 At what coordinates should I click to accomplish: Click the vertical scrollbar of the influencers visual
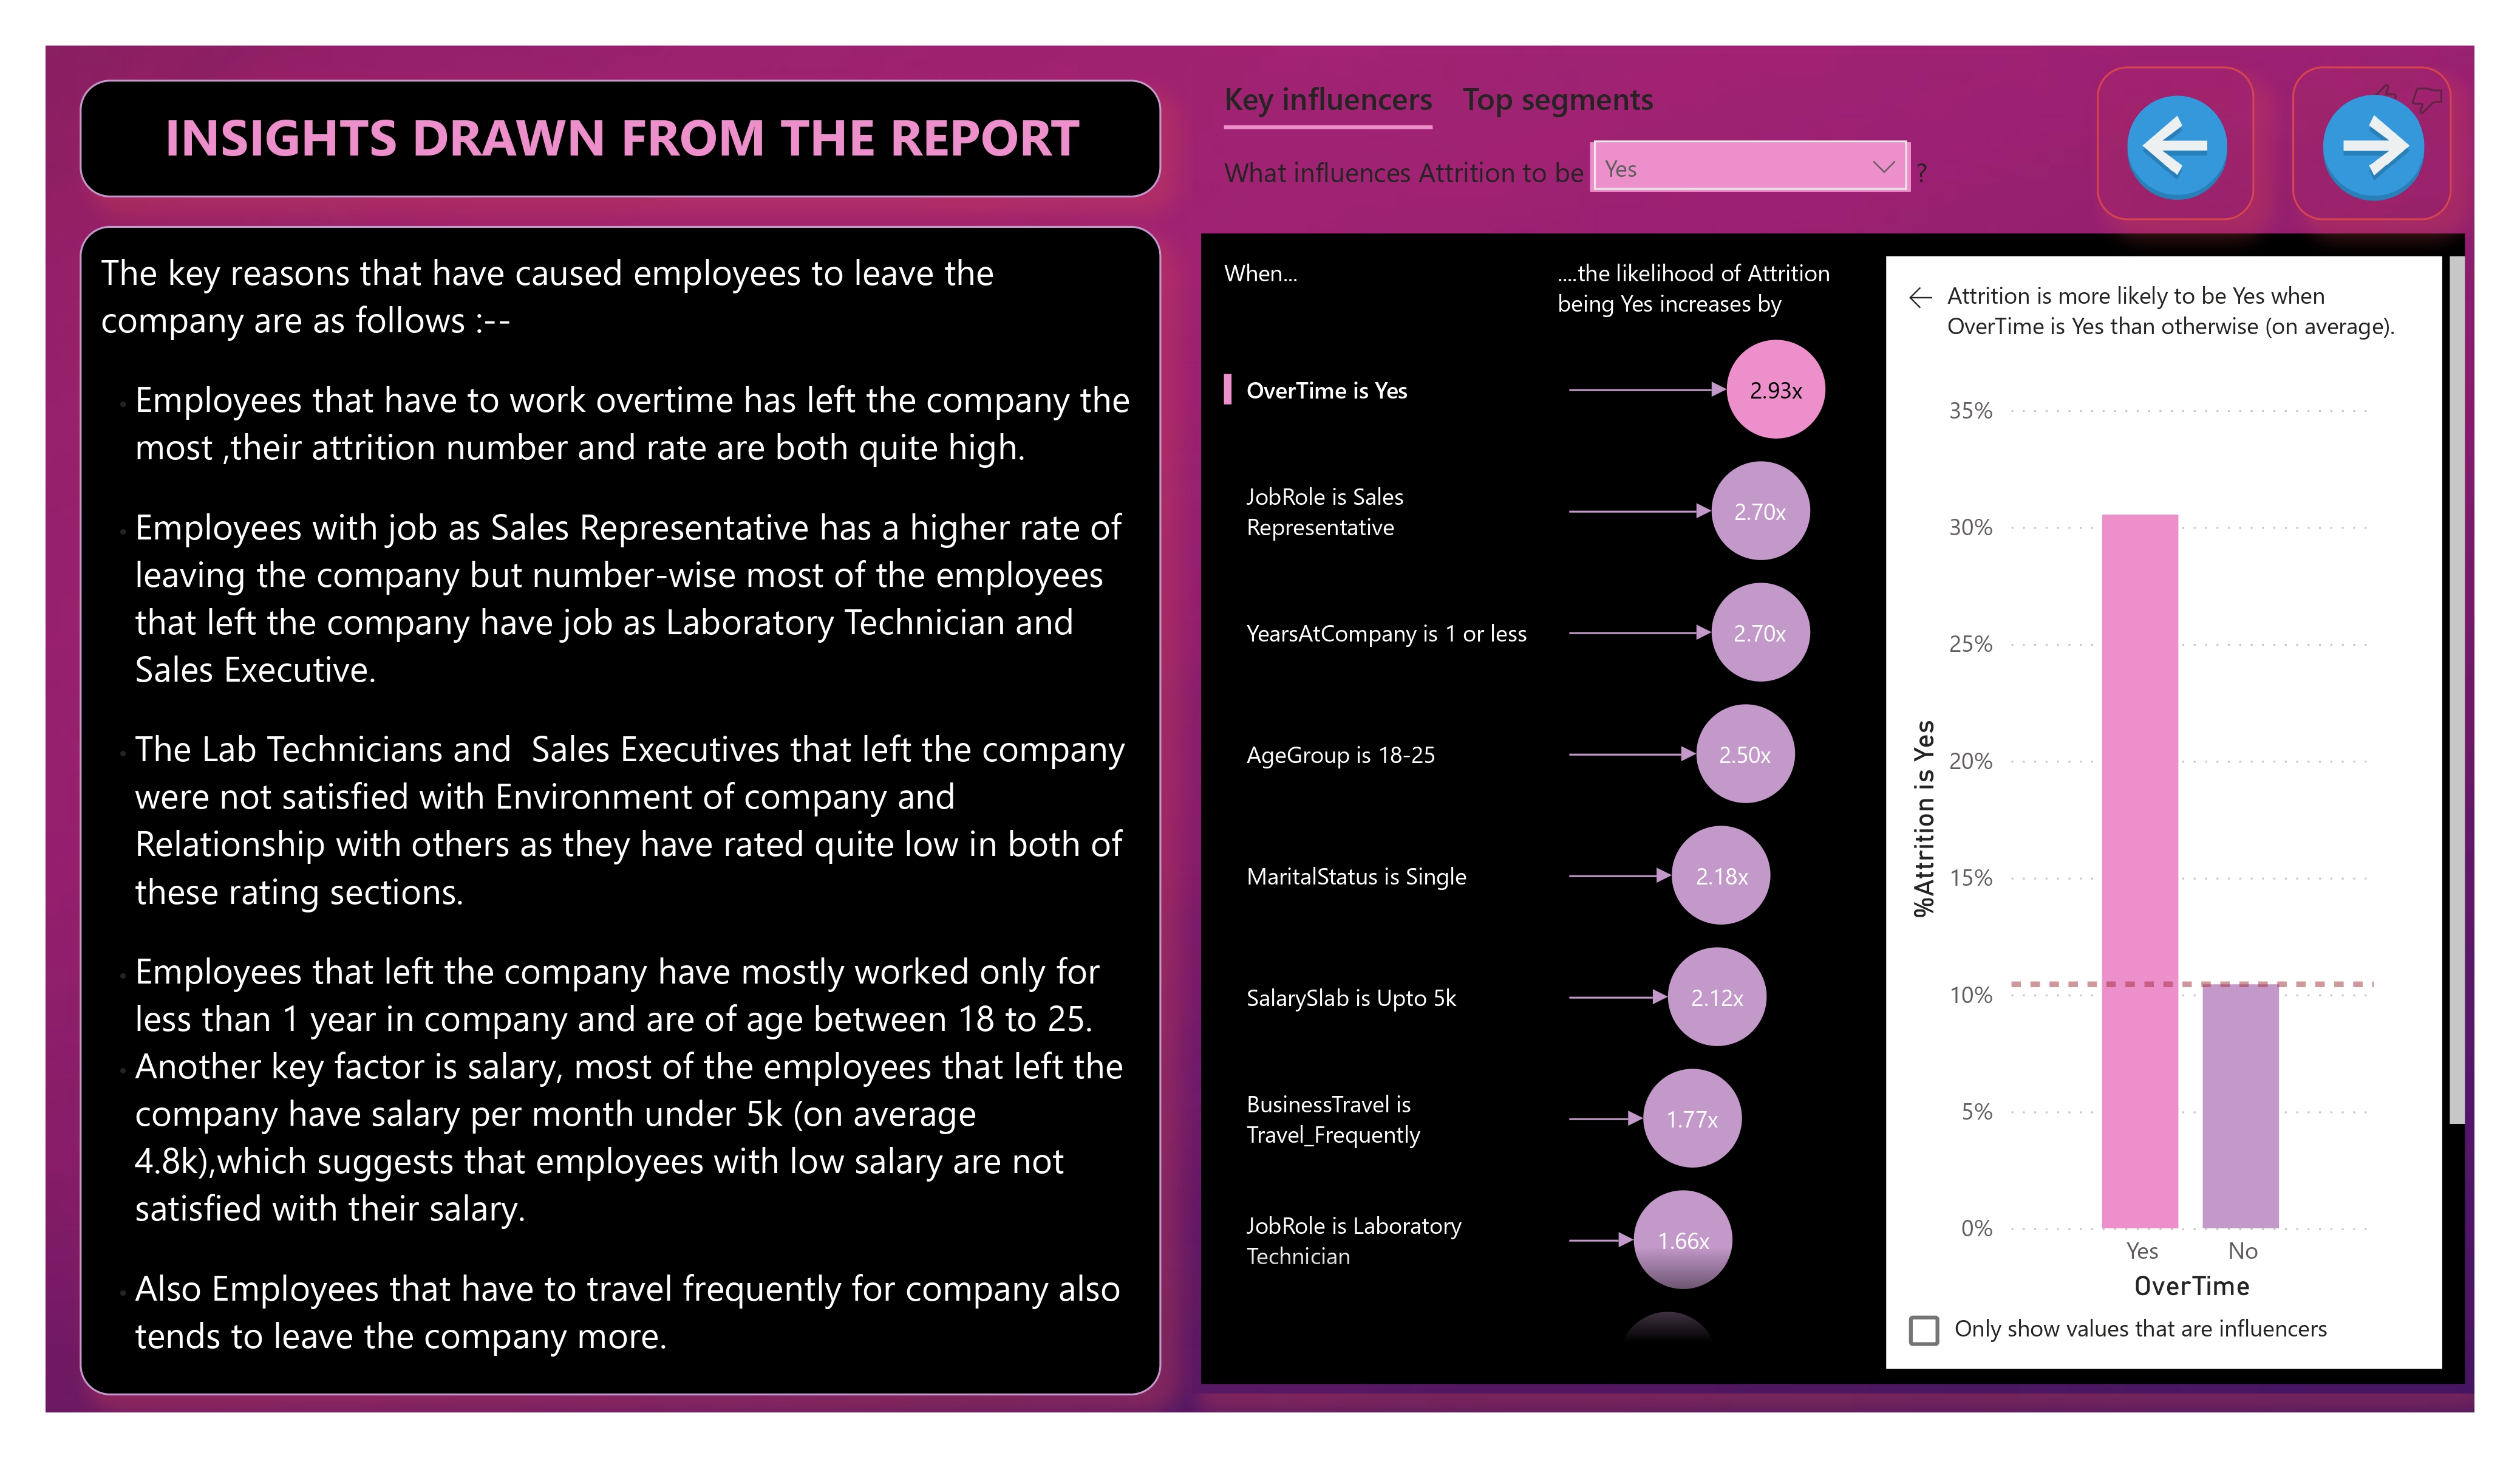(2456, 691)
